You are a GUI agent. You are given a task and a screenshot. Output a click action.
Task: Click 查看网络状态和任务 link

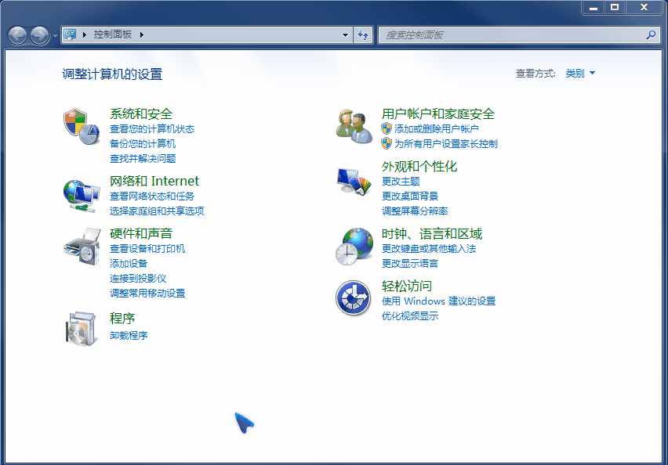[x=152, y=196]
